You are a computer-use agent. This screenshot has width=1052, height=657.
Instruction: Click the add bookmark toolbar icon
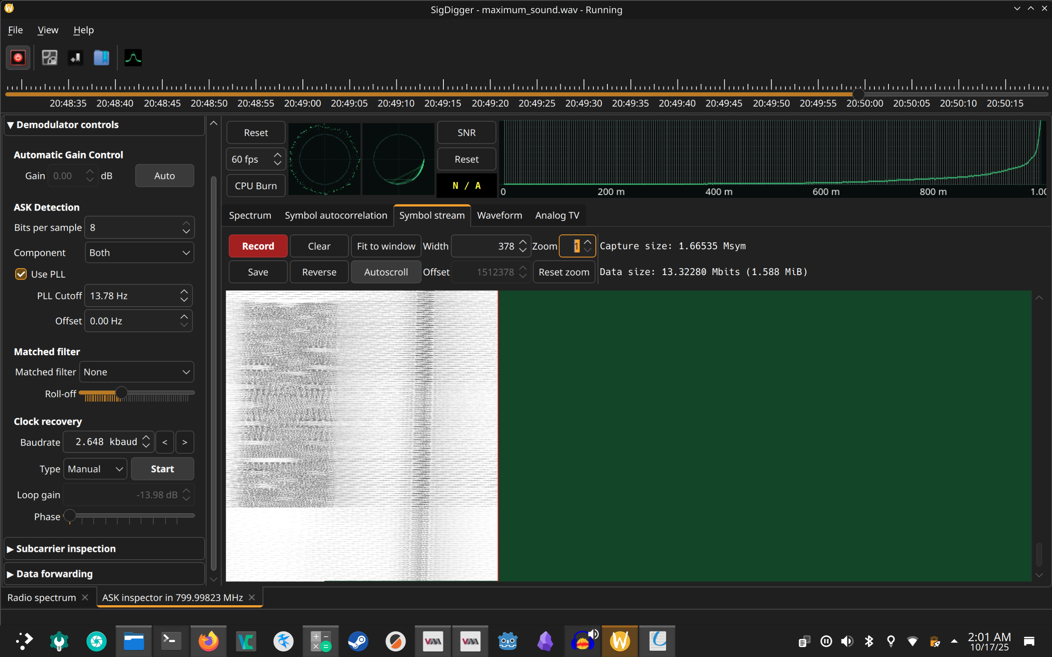pyautogui.click(x=75, y=58)
